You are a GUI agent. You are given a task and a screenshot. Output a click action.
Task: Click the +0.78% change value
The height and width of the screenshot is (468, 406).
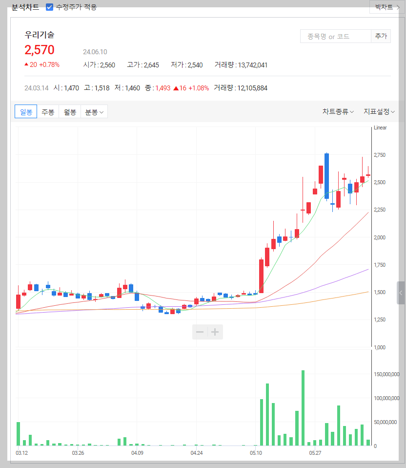(49, 64)
